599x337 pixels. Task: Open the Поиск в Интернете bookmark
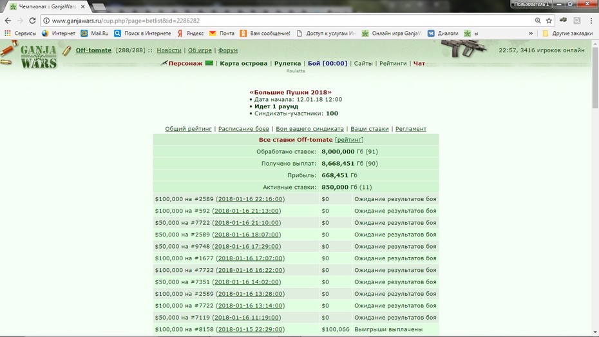[142, 34]
